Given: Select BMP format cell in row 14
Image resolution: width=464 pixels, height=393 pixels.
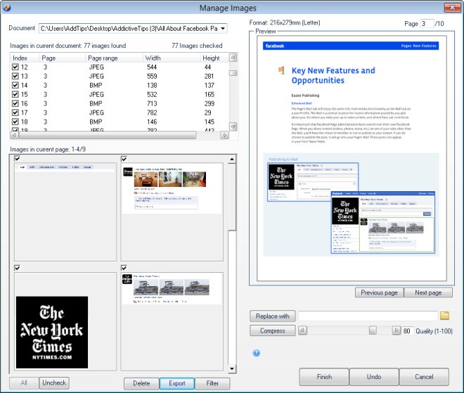Looking at the screenshot, I should pos(96,86).
